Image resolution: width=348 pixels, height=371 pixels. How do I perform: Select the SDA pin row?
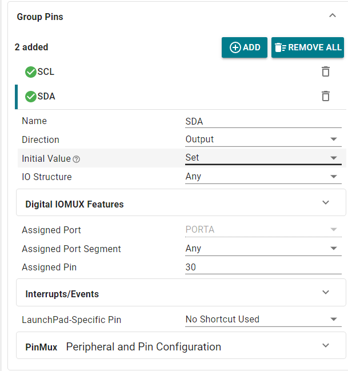click(x=181, y=97)
